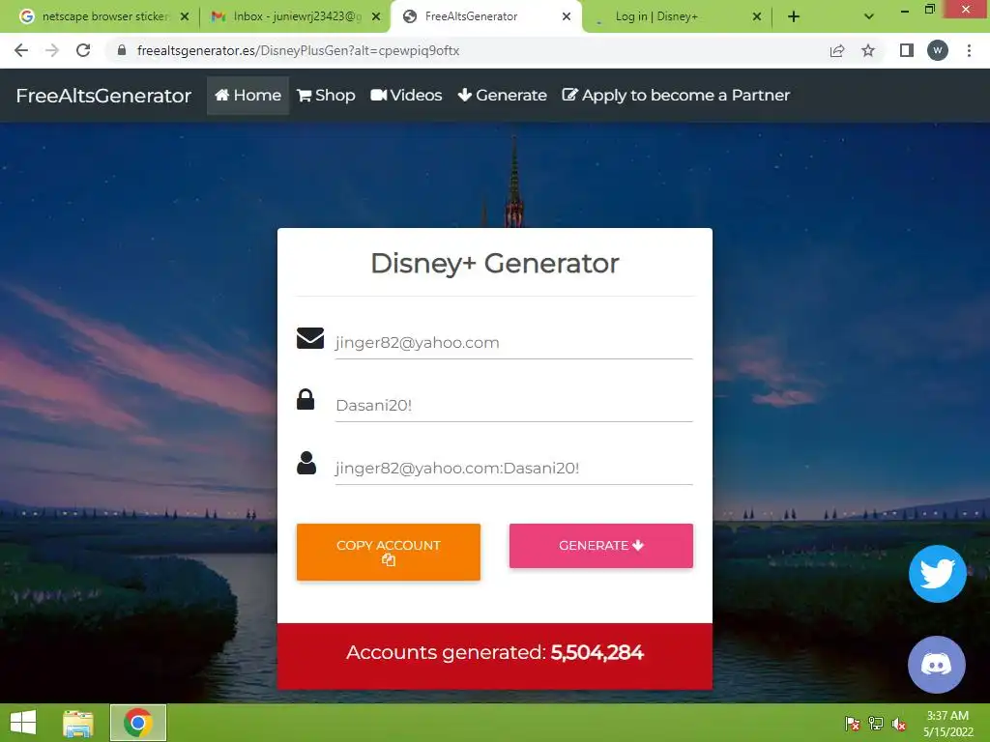990x742 pixels.
Task: Open the Chrome three-dot menu
Action: coord(969,50)
